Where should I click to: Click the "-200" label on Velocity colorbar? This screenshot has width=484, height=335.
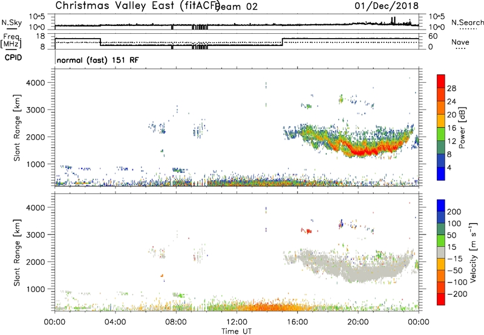pyautogui.click(x=457, y=294)
